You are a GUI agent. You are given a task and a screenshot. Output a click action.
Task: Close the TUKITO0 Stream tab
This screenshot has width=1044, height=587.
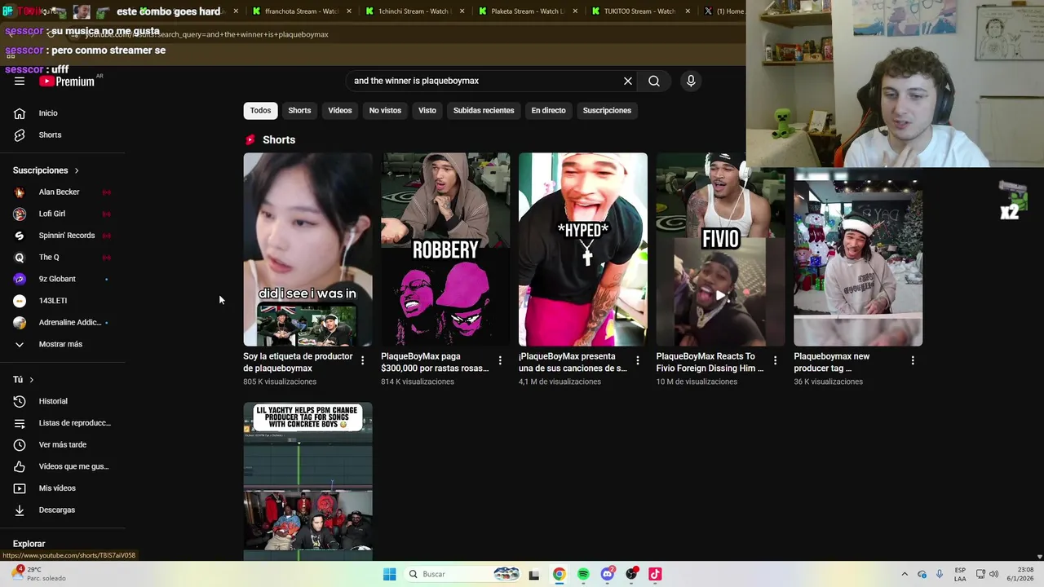(x=688, y=11)
